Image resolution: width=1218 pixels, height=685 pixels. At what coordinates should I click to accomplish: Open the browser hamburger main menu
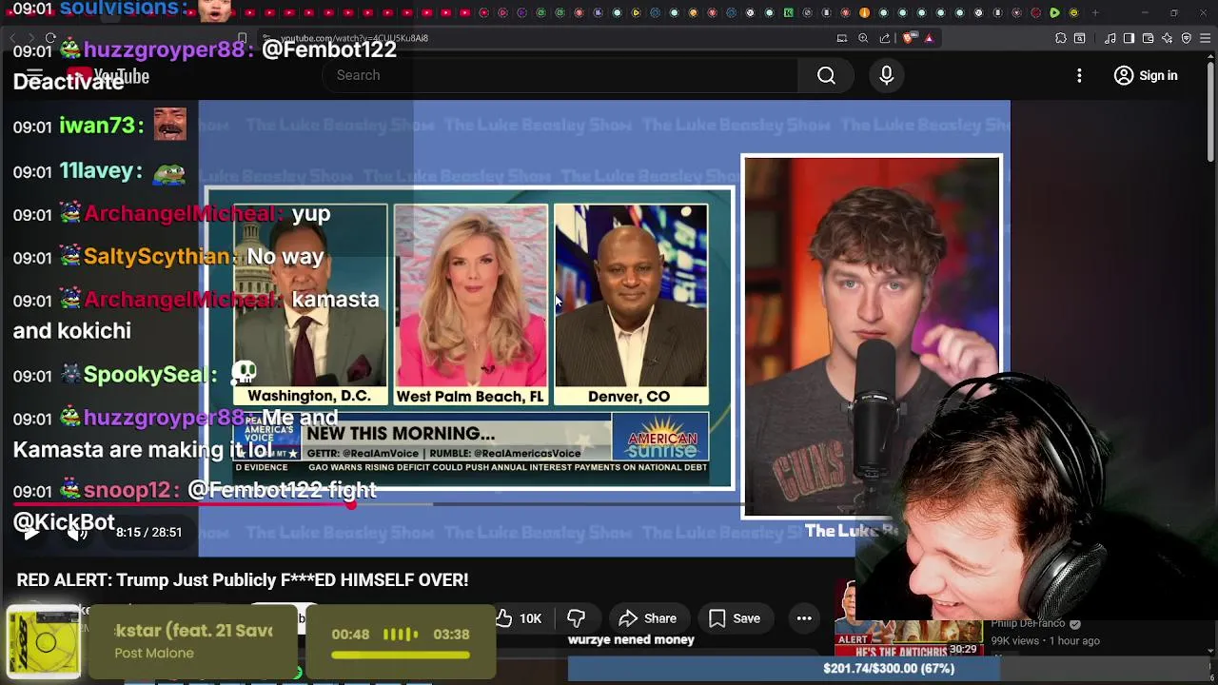1205,38
